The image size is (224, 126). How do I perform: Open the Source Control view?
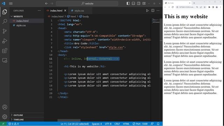(x=5, y=31)
